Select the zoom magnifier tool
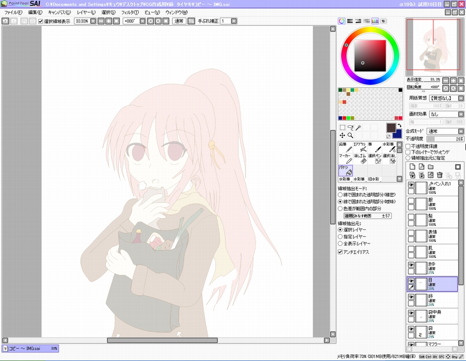The image size is (466, 361). tap(351, 135)
